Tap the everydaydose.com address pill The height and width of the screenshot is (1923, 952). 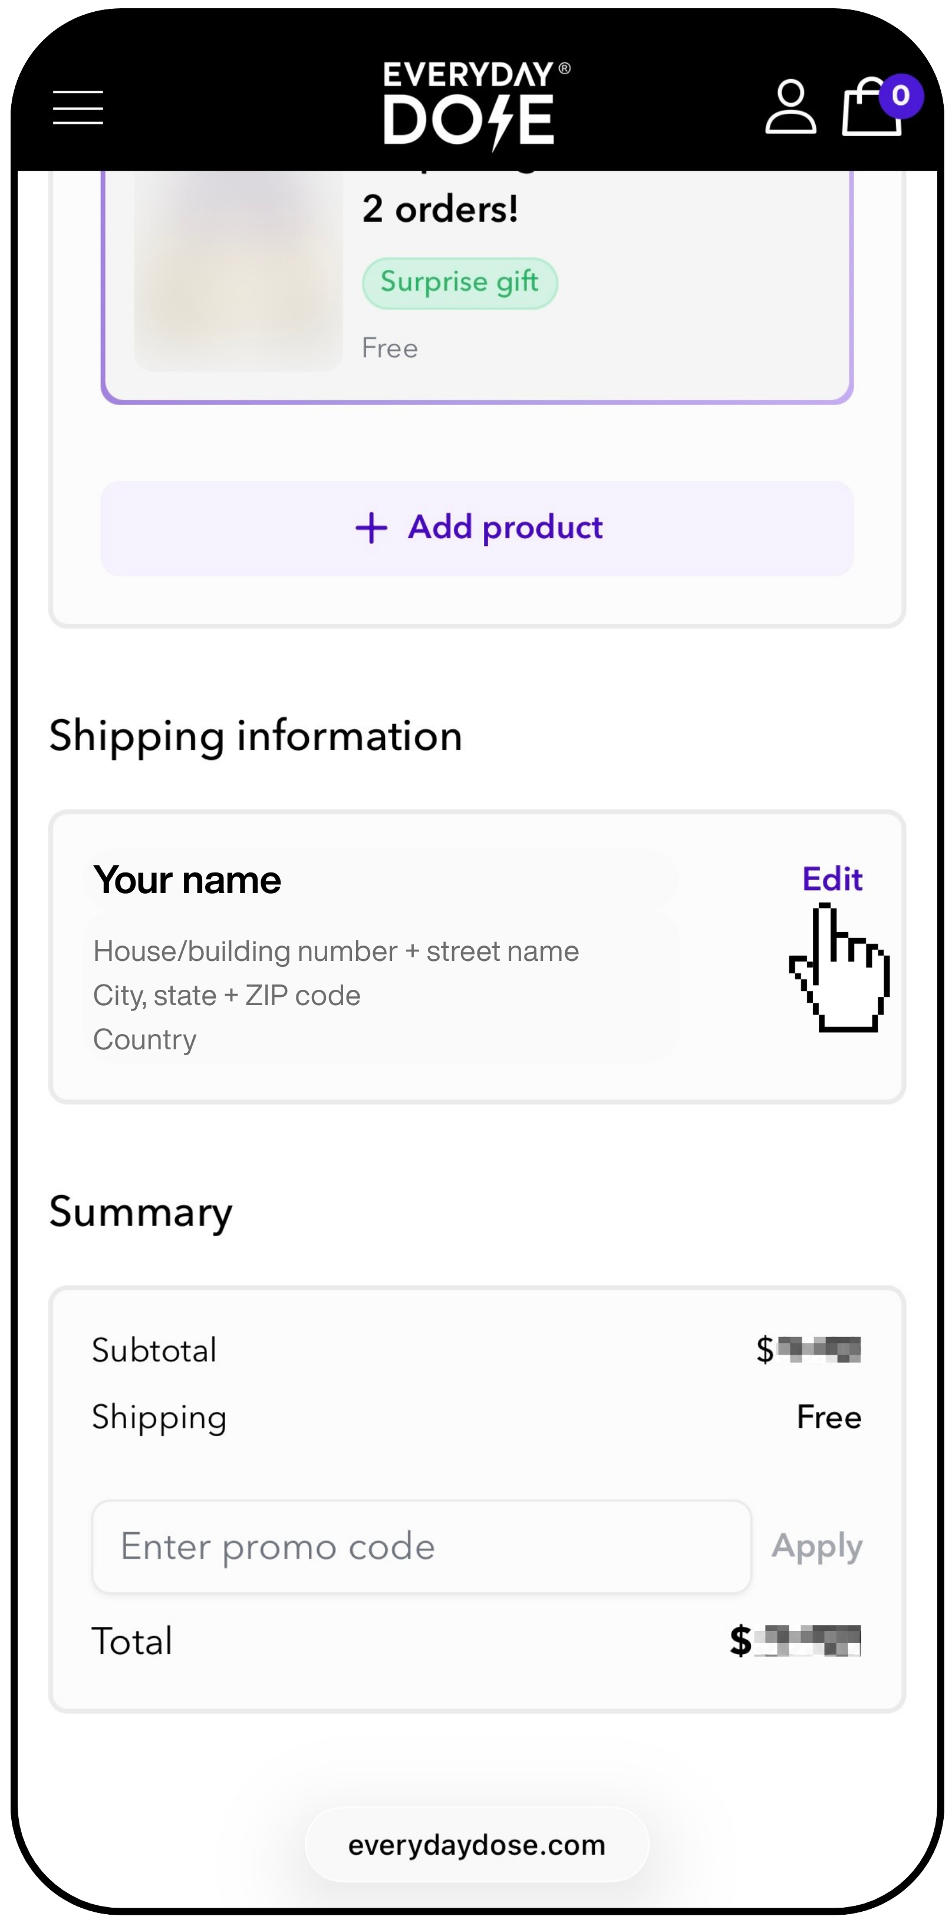pos(476,1845)
